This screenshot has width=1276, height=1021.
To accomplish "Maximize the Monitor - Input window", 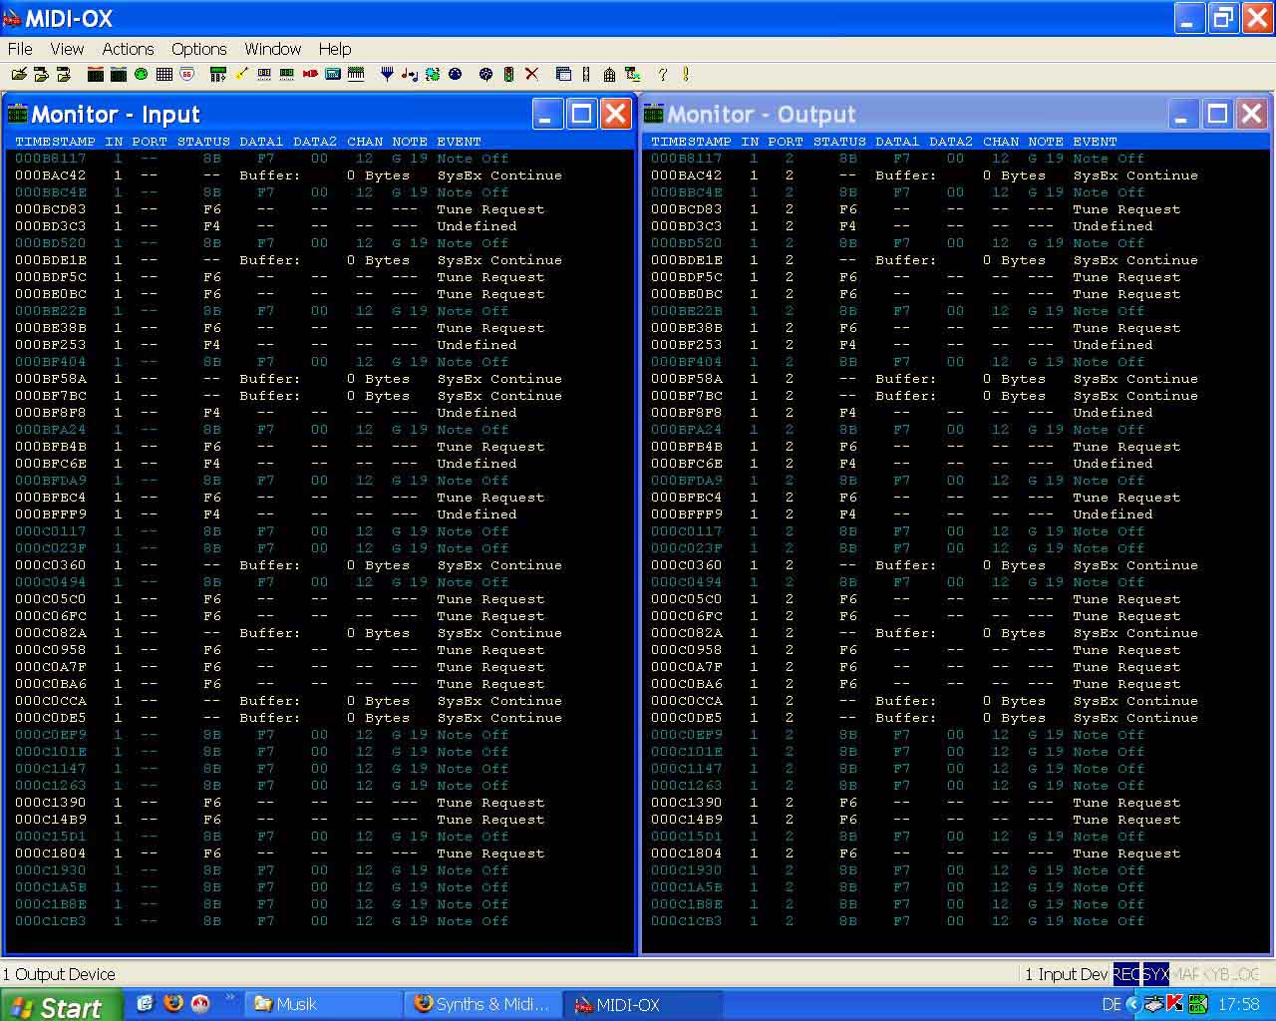I will [x=581, y=115].
